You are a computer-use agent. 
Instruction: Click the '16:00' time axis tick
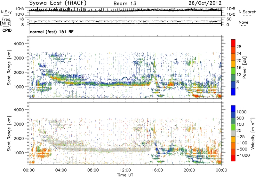[157, 170]
